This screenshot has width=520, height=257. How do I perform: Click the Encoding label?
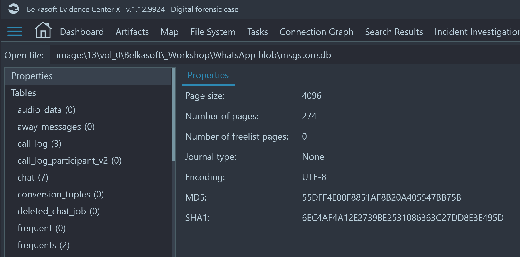coord(205,177)
